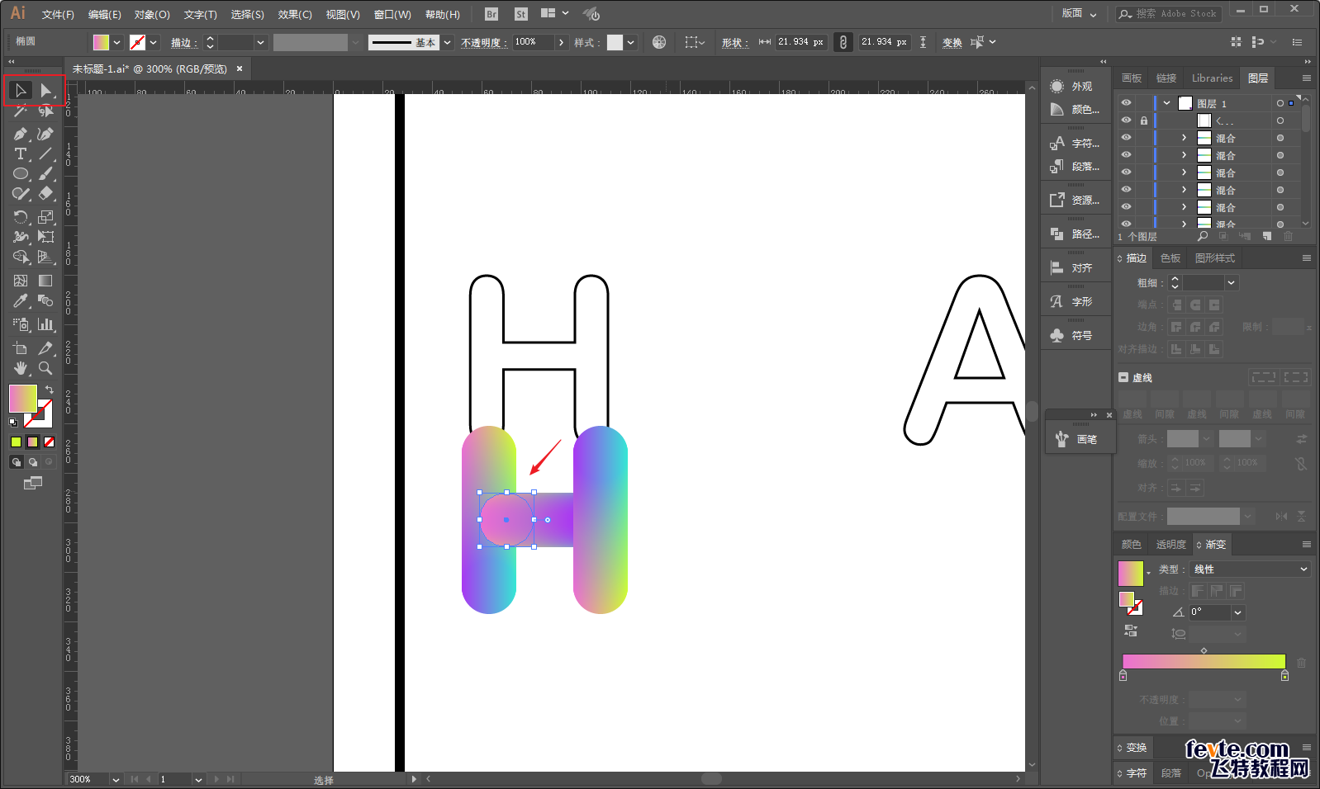This screenshot has width=1320, height=789.
Task: Click the 不透明度 label link
Action: point(483,42)
